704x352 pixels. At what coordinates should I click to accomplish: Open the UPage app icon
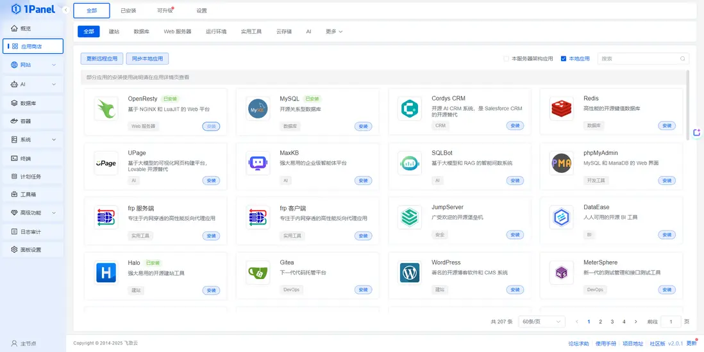click(x=106, y=163)
